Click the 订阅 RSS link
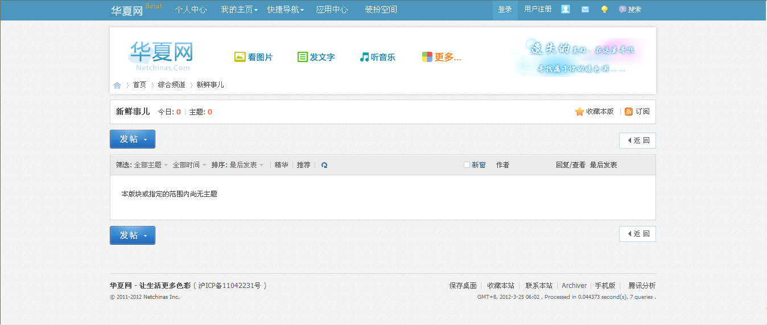This screenshot has height=325, width=767. [637, 112]
